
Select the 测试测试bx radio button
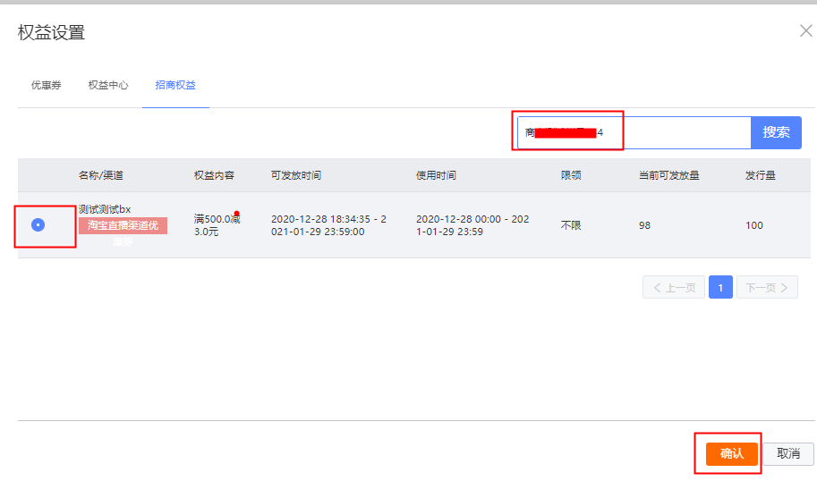click(x=38, y=225)
